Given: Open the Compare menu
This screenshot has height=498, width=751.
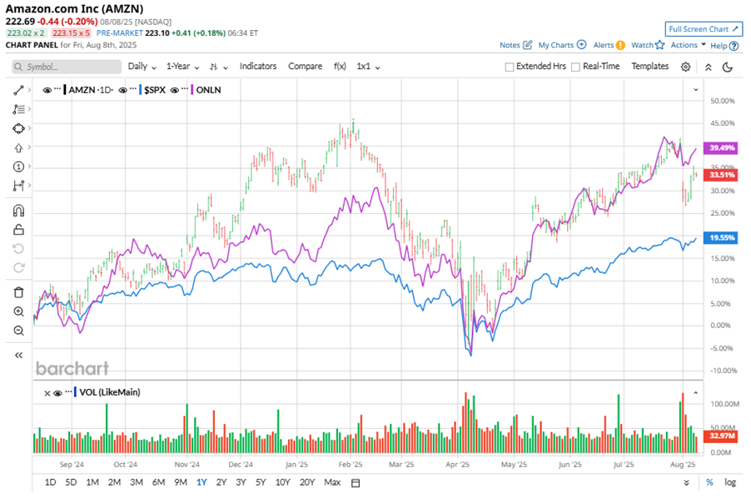Looking at the screenshot, I should (x=305, y=67).
